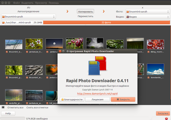Select the janKaluza_w... water thumbnail

tap(34, 95)
